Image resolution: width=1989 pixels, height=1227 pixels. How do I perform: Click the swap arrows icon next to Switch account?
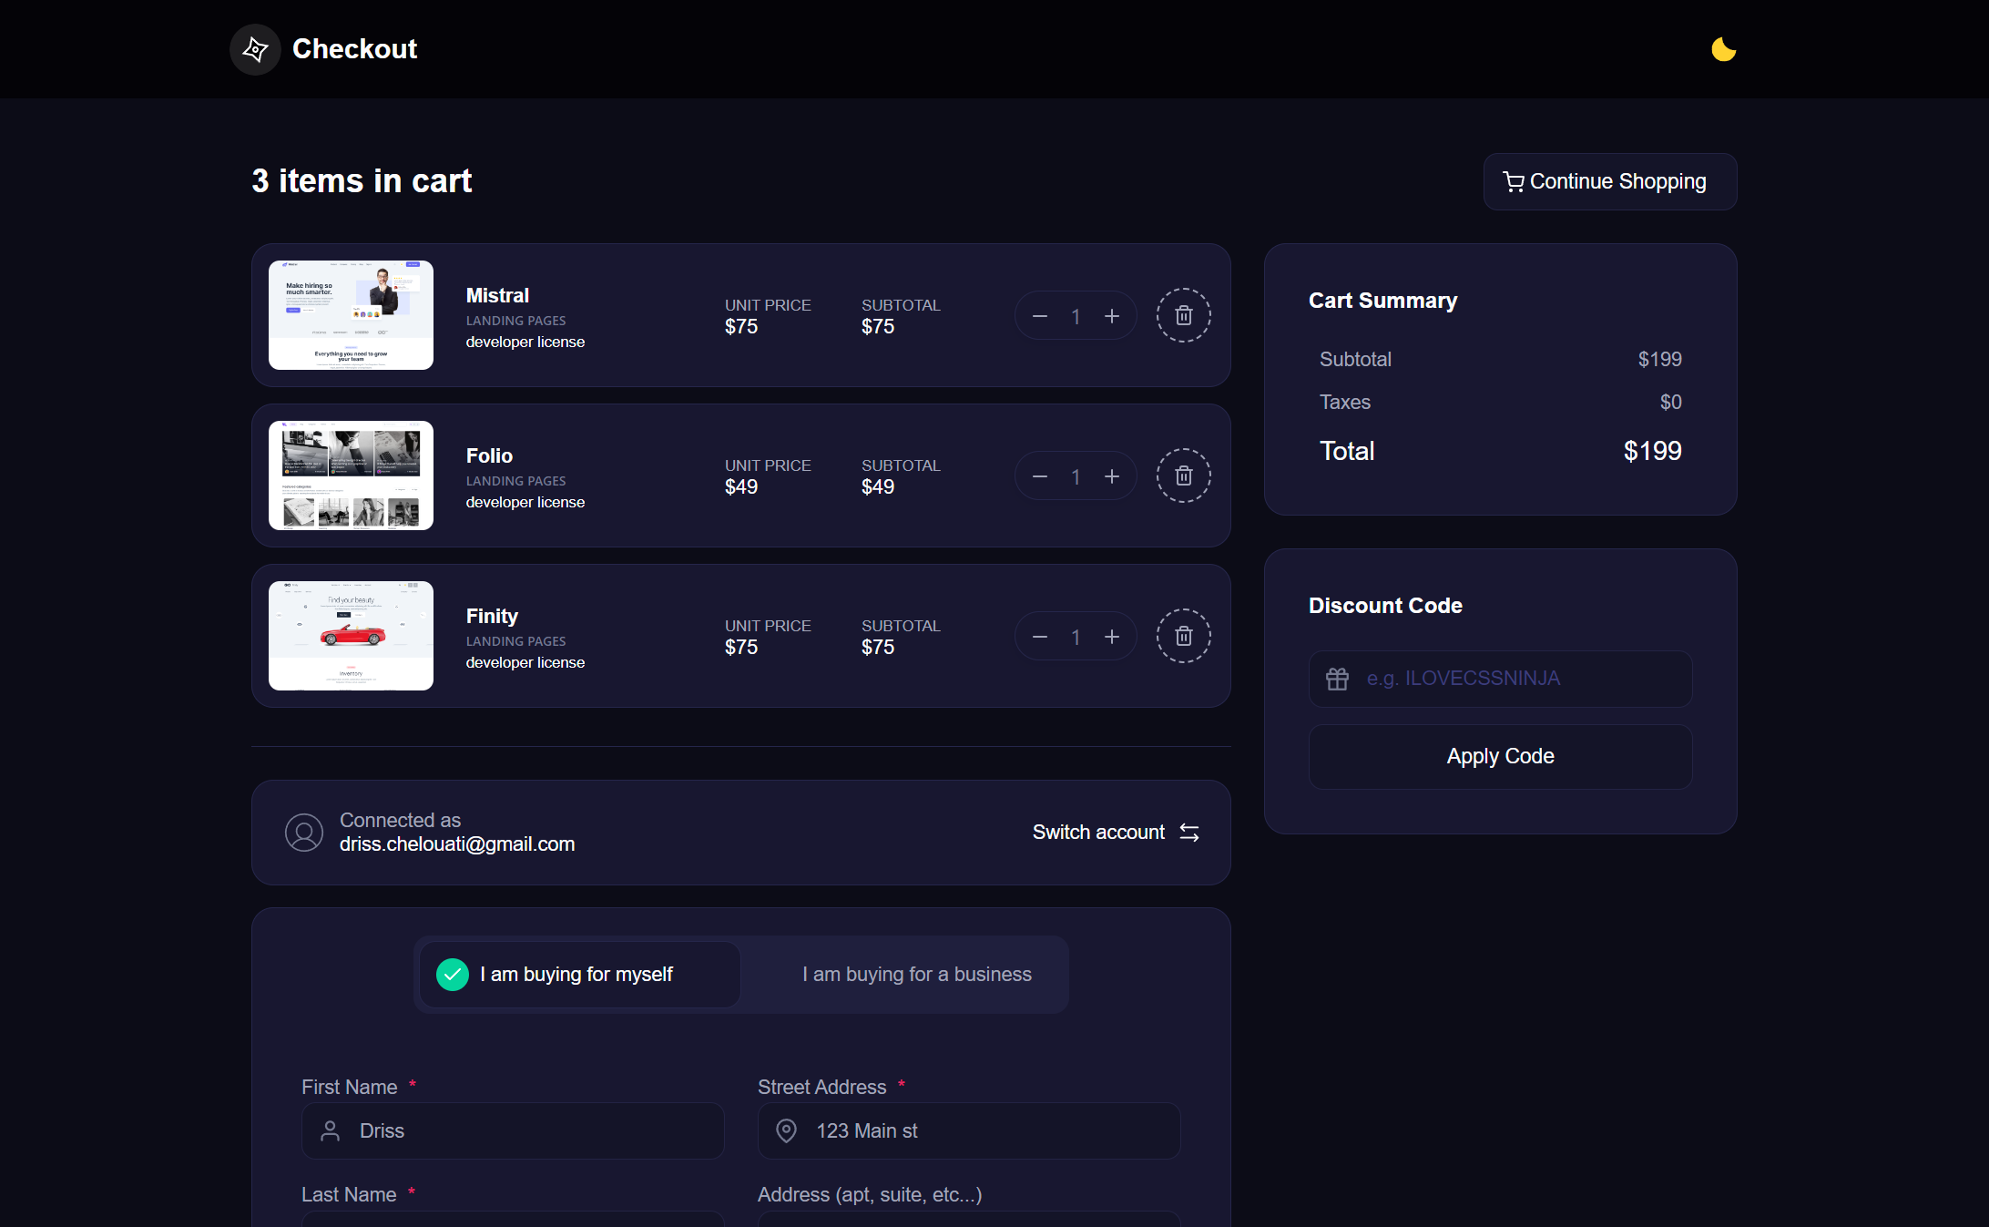(x=1188, y=833)
